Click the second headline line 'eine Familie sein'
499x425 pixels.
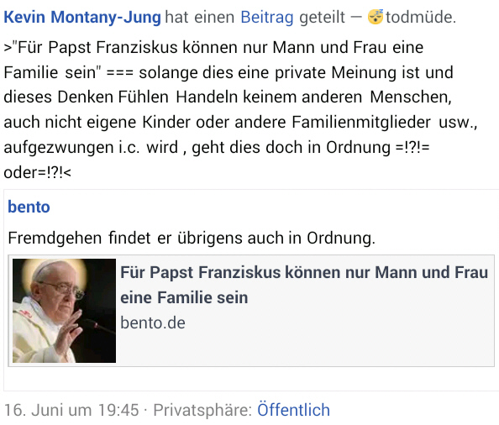184,298
